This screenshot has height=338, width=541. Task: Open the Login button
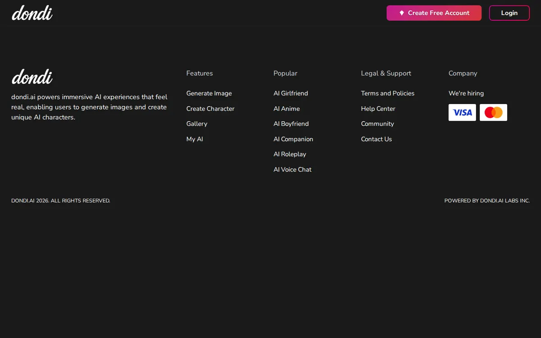coord(509,13)
